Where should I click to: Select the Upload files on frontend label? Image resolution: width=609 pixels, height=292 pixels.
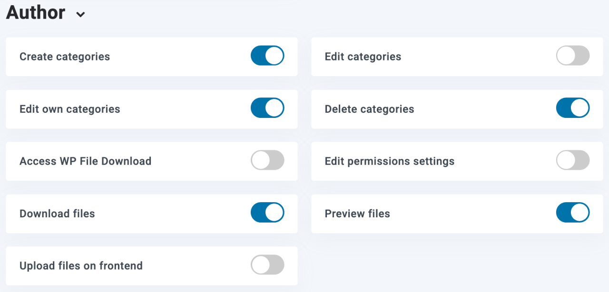tap(81, 266)
